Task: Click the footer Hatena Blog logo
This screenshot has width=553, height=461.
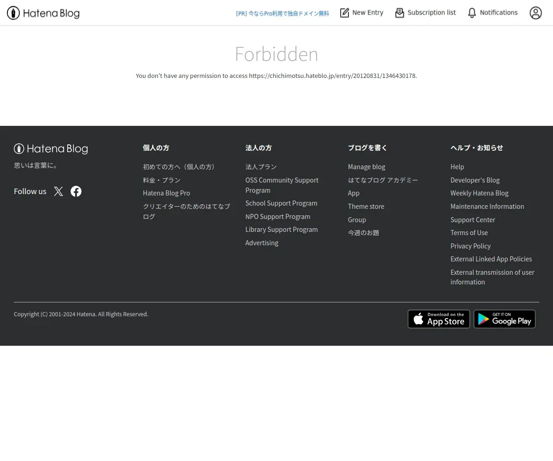Action: (51, 148)
